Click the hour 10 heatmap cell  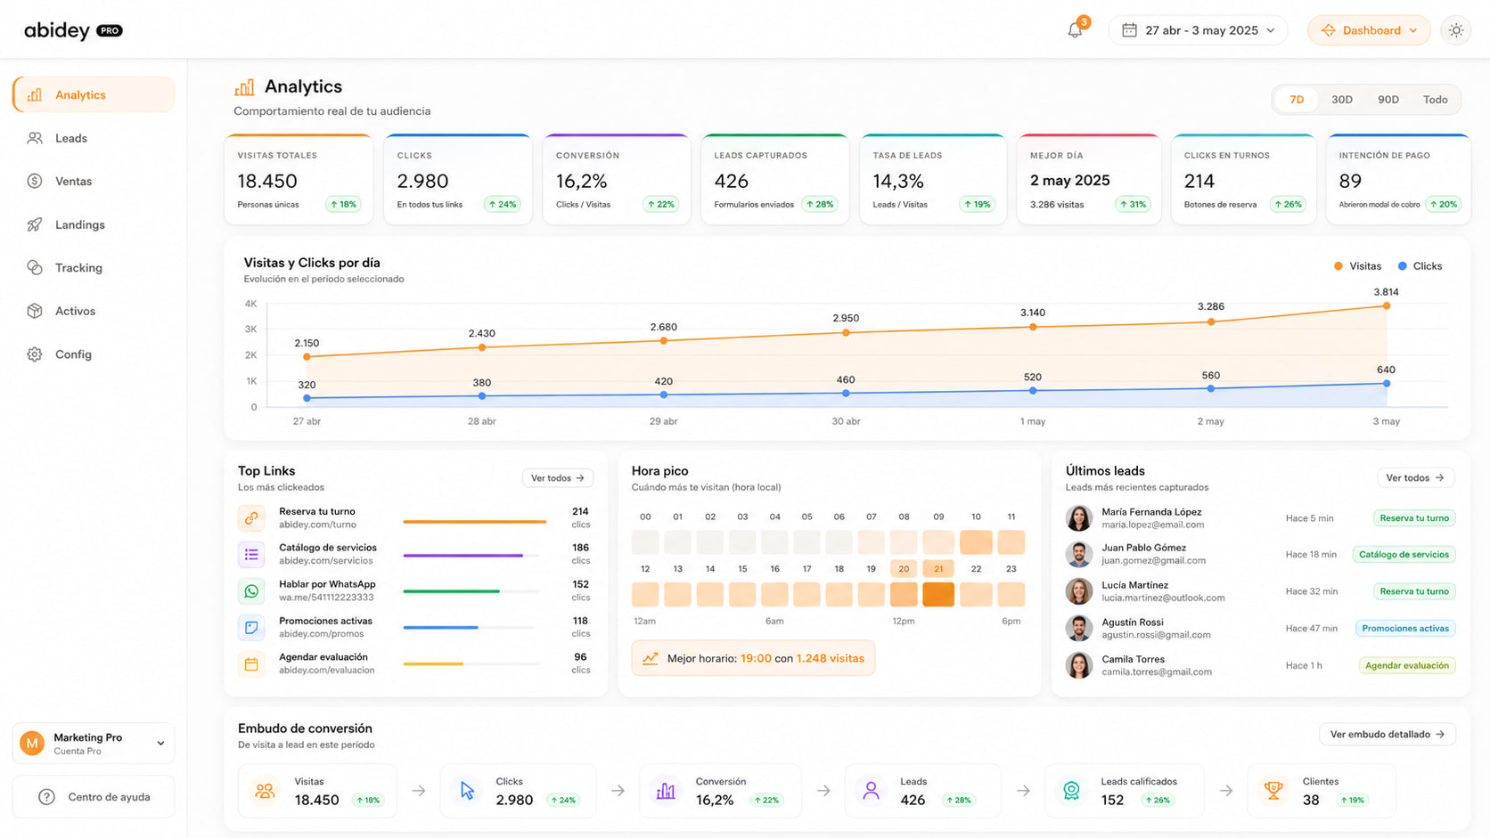tap(976, 541)
